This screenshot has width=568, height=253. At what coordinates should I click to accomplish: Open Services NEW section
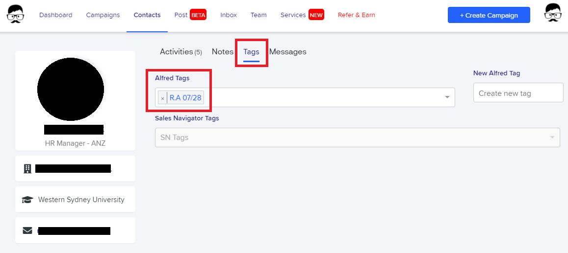click(x=302, y=15)
